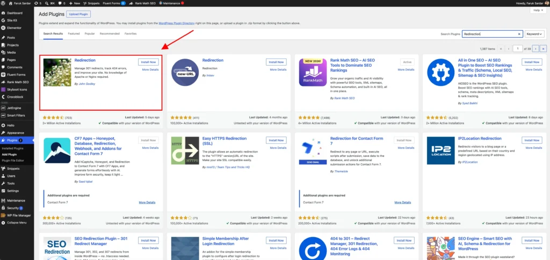Open More Details for Rank Math SEO
The height and width of the screenshot is (260, 550).
coord(406,69)
